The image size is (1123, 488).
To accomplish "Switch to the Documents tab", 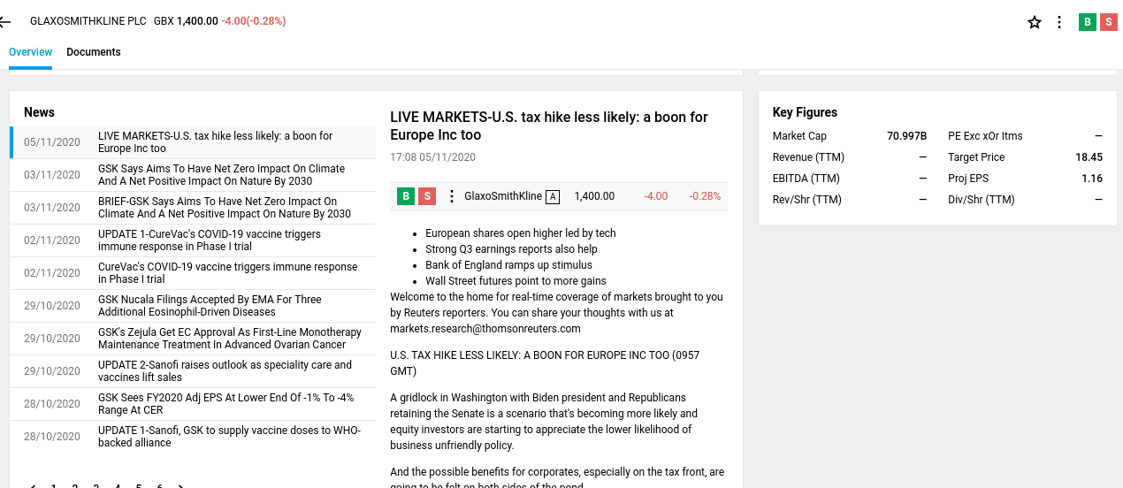I will (x=94, y=52).
